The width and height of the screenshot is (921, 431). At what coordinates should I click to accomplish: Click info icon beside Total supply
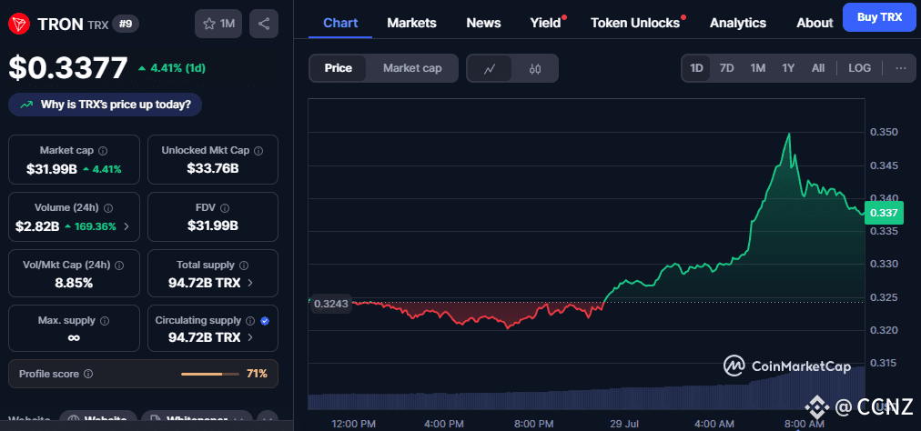pos(244,265)
